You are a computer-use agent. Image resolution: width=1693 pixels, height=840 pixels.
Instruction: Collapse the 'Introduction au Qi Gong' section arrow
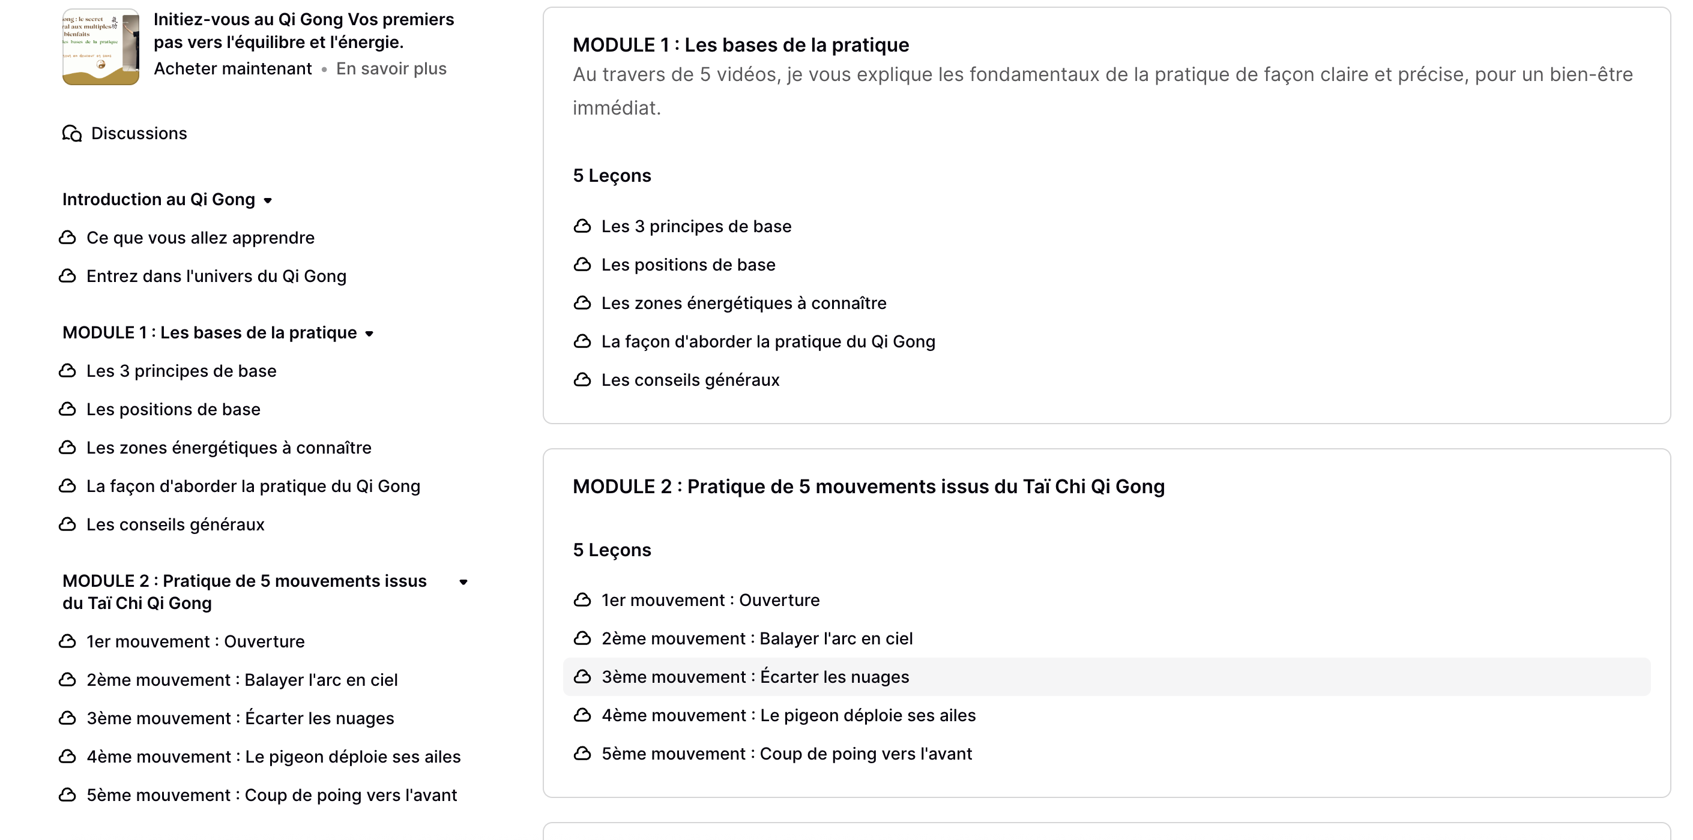[x=268, y=200]
